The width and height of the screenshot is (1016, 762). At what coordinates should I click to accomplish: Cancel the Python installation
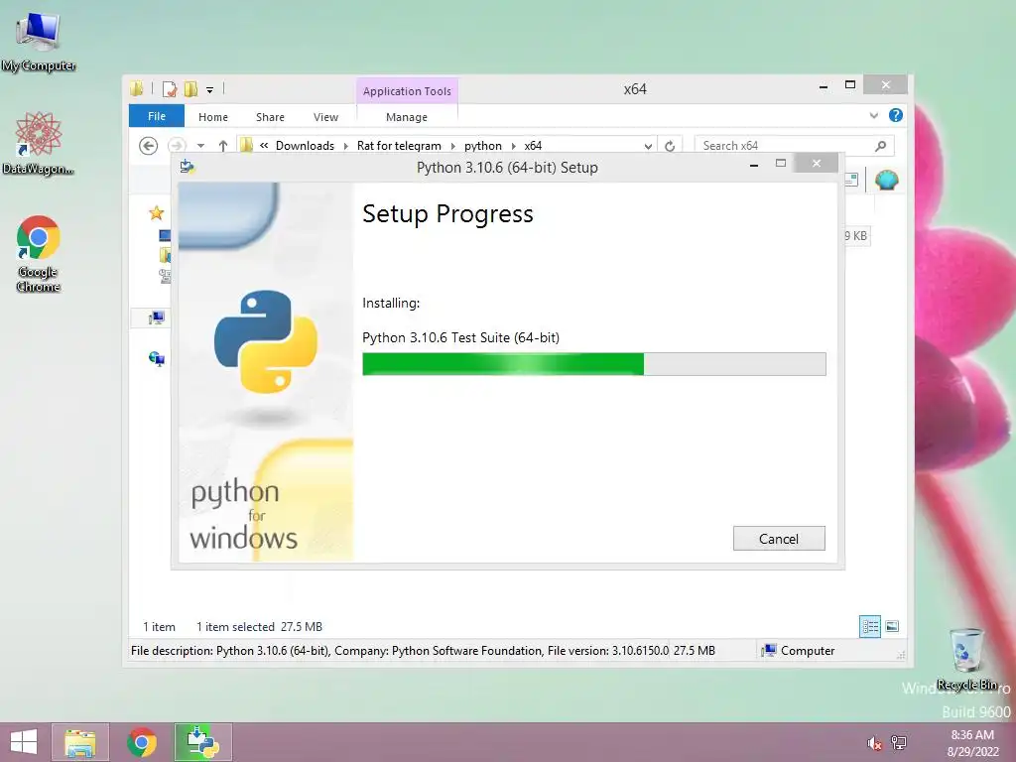click(779, 539)
